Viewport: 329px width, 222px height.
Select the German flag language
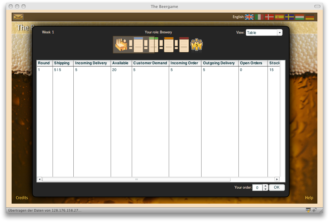(309, 17)
